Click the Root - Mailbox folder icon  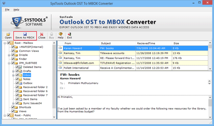12,43
